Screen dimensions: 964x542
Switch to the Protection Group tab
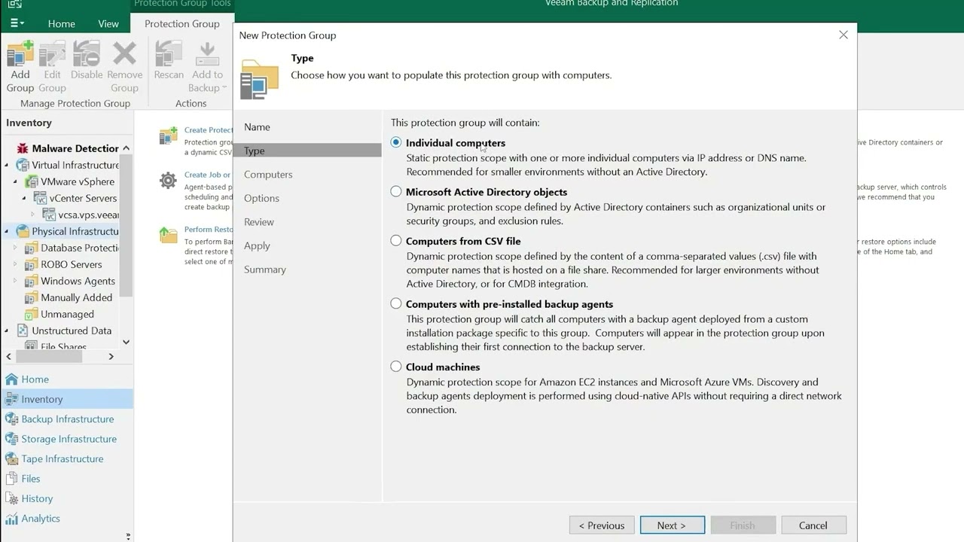click(x=182, y=23)
